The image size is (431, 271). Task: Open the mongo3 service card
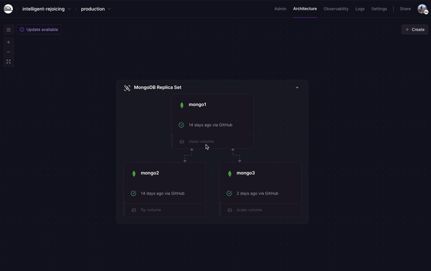[260, 183]
